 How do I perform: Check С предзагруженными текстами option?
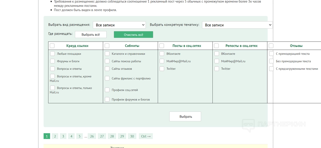point(271,69)
